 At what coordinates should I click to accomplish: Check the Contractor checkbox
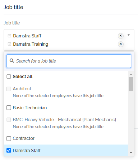pyautogui.click(x=9, y=138)
